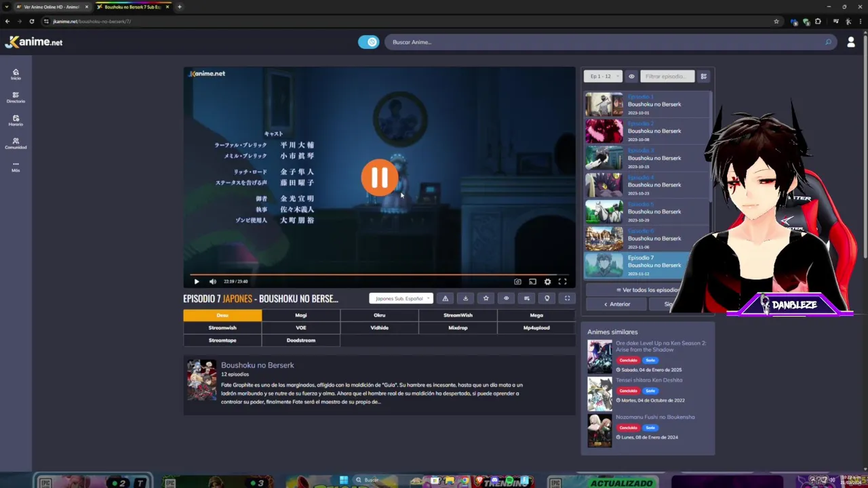The width and height of the screenshot is (868, 488).
Task: Click the user account profile icon
Action: [x=851, y=42]
